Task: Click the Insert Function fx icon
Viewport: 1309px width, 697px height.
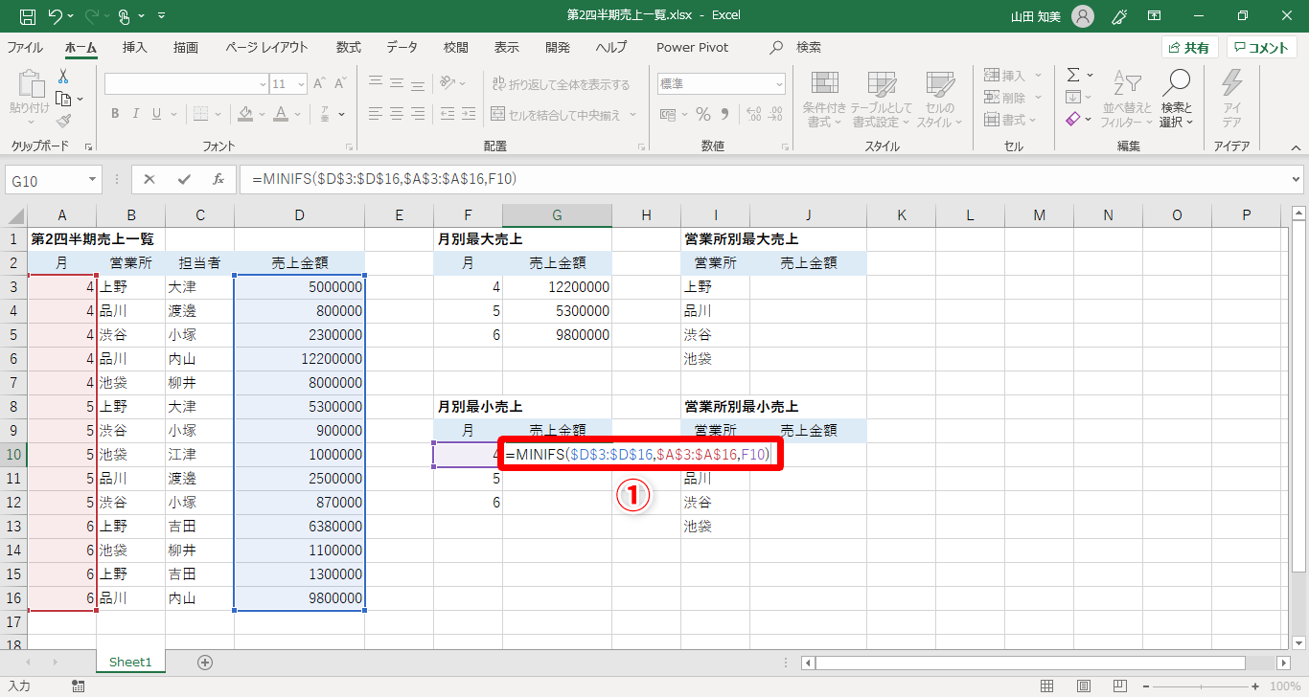Action: [218, 179]
